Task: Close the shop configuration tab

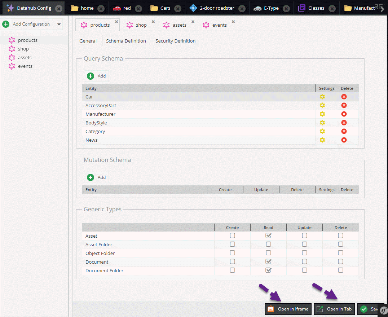Action: coord(153,22)
